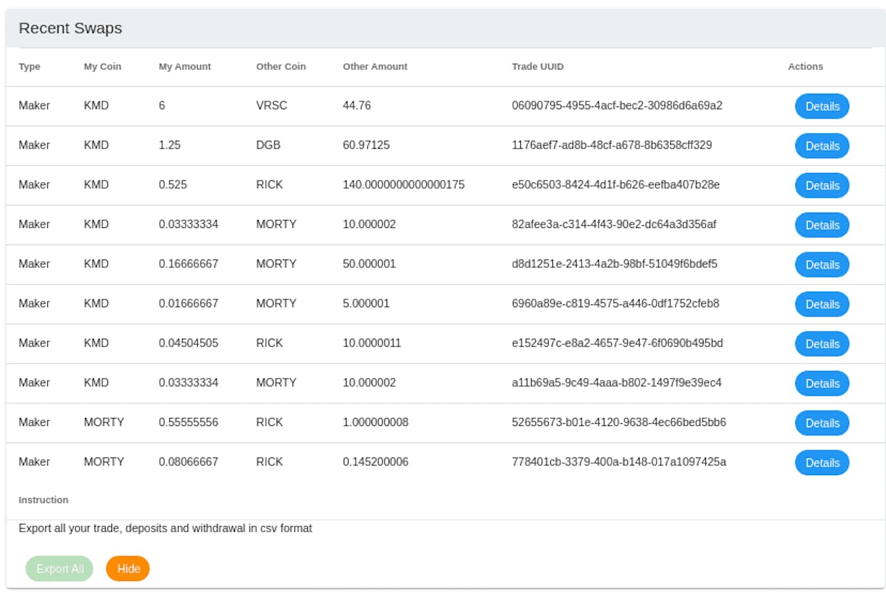The height and width of the screenshot is (606, 886).
Task: Click the my amount 0.55555556
Action: point(189,422)
